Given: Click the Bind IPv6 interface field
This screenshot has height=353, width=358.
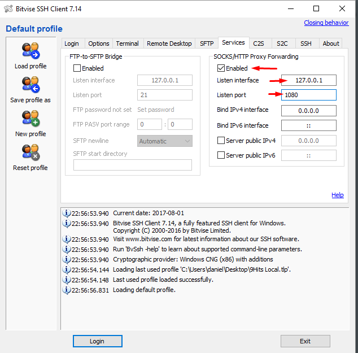Looking at the screenshot, I should pos(309,125).
